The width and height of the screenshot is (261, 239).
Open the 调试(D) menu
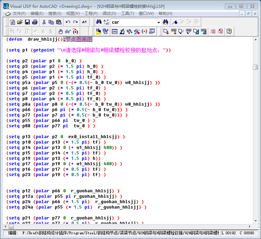(109, 13)
